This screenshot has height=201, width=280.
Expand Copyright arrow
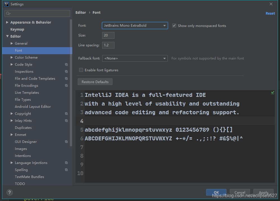click(12, 114)
